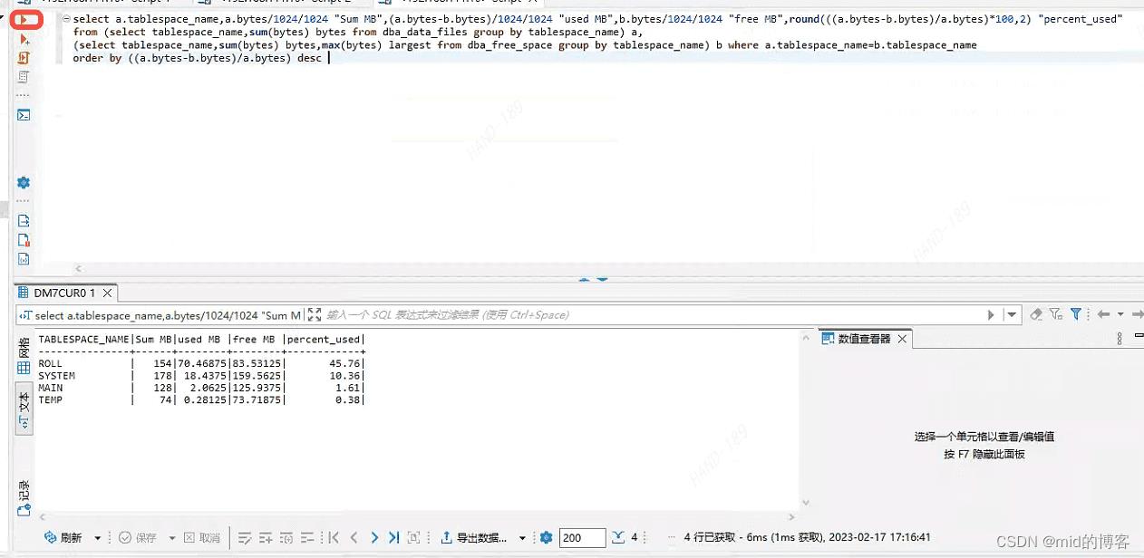1144x558 pixels.
Task: Open the editor settings gear in left sidebar
Action: (24, 183)
